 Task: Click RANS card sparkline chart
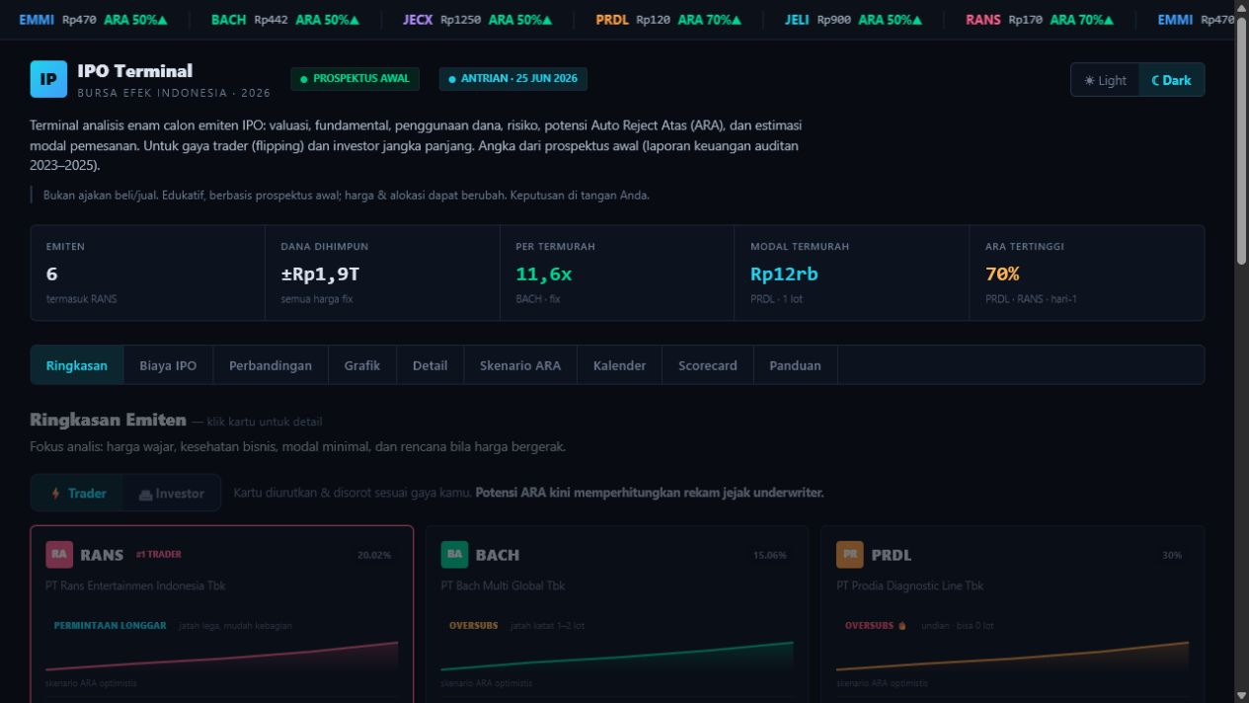point(222,657)
